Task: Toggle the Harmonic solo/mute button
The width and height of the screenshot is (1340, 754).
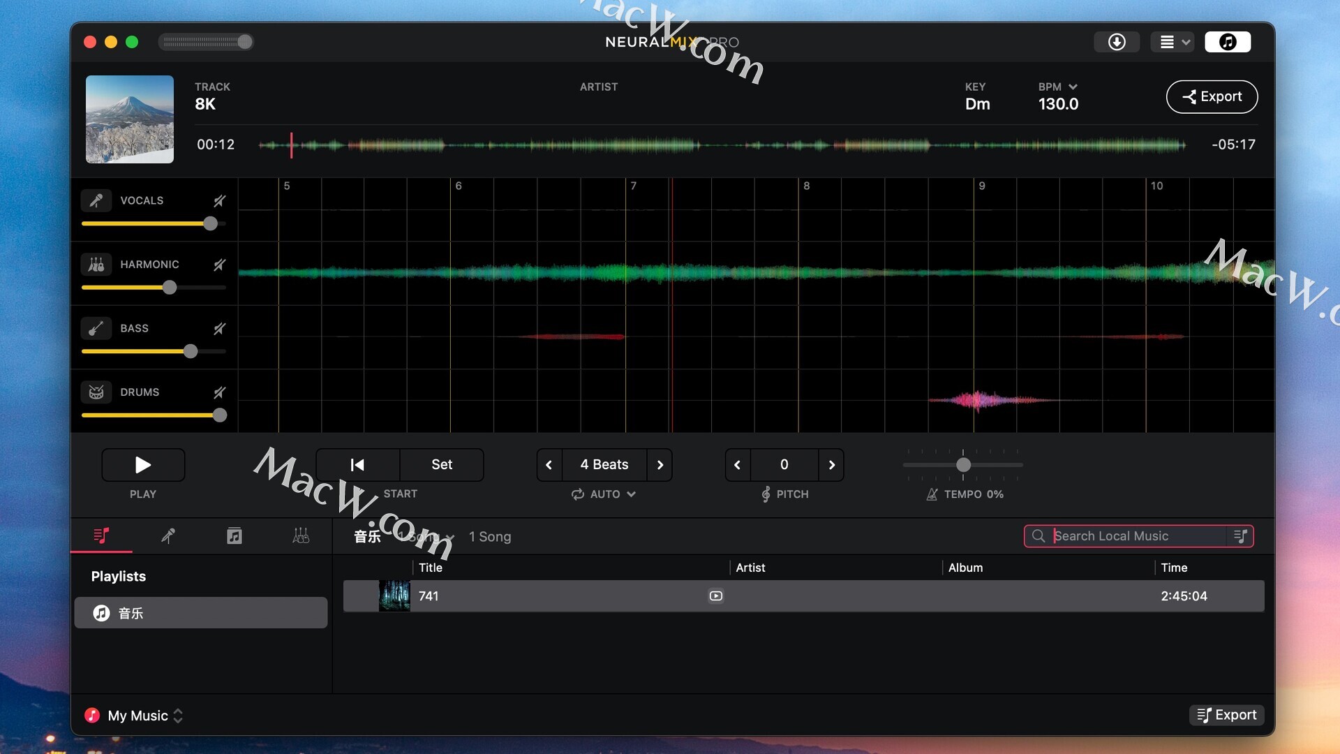Action: (219, 265)
